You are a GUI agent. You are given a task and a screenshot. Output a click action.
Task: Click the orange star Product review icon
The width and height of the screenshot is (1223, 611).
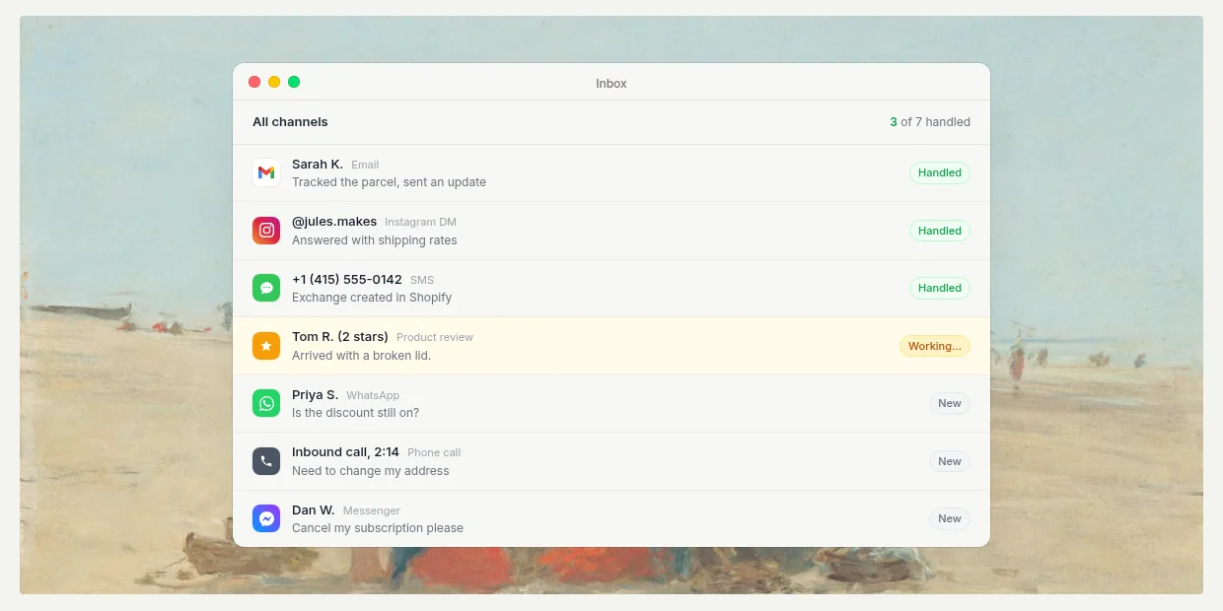tap(266, 346)
